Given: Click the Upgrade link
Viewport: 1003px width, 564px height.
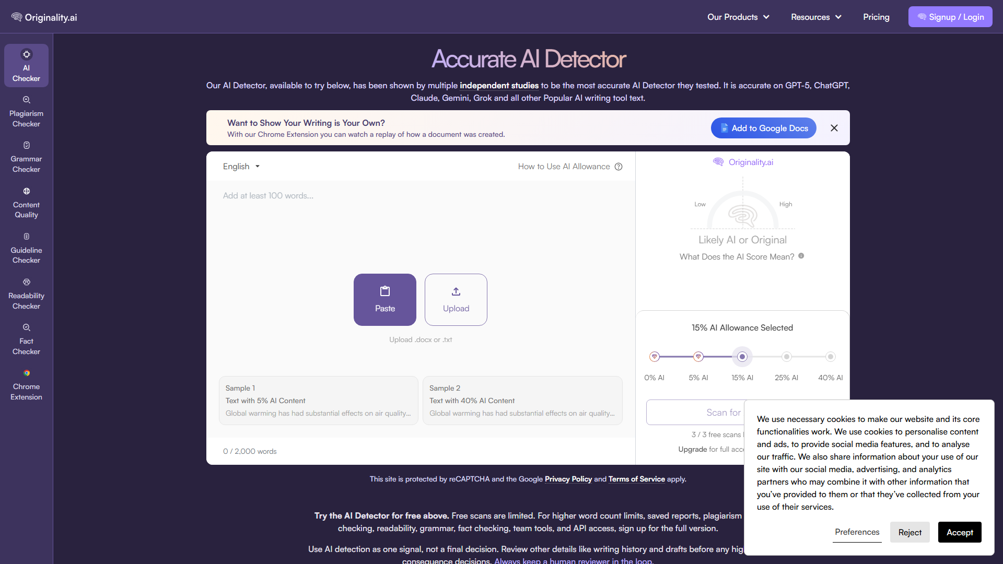Looking at the screenshot, I should point(692,449).
